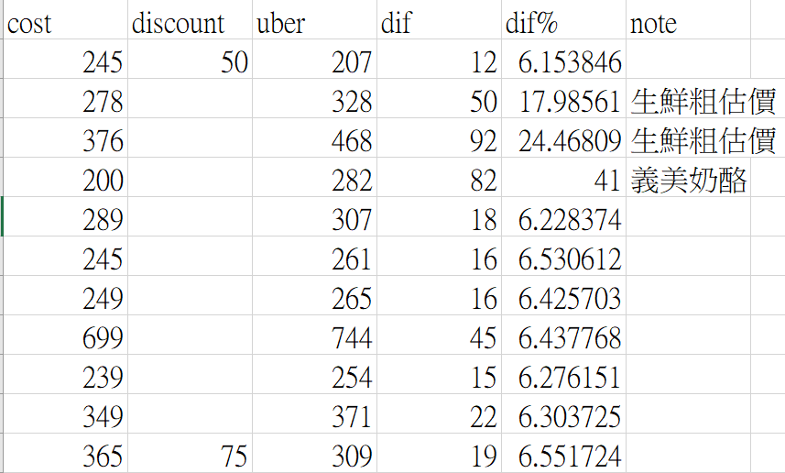Click the uber cell with value 744
This screenshot has height=473, width=785.
pos(314,338)
